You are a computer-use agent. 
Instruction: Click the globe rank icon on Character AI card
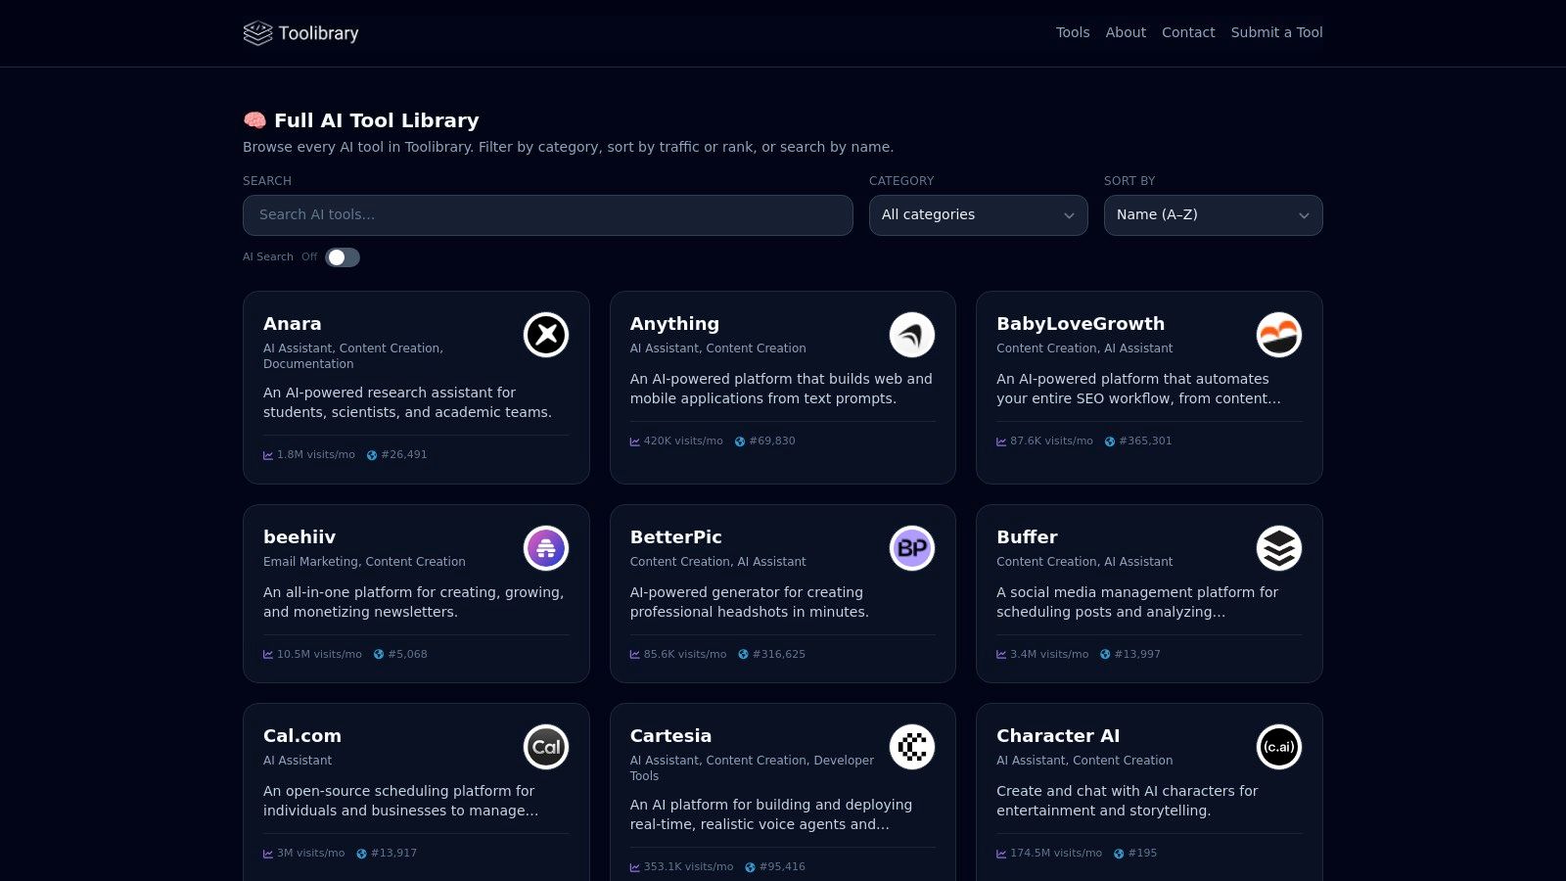point(1119,854)
